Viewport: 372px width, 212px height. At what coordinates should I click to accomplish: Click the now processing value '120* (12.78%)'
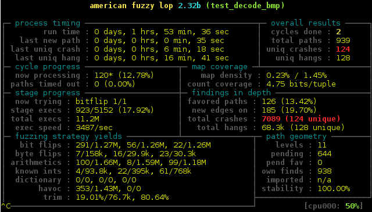pos(124,76)
